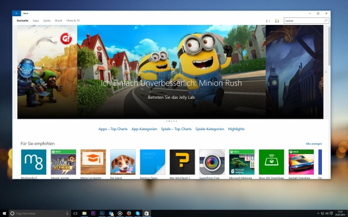Open Apps – Top Charts link
The width and height of the screenshot is (348, 217).
113,129
